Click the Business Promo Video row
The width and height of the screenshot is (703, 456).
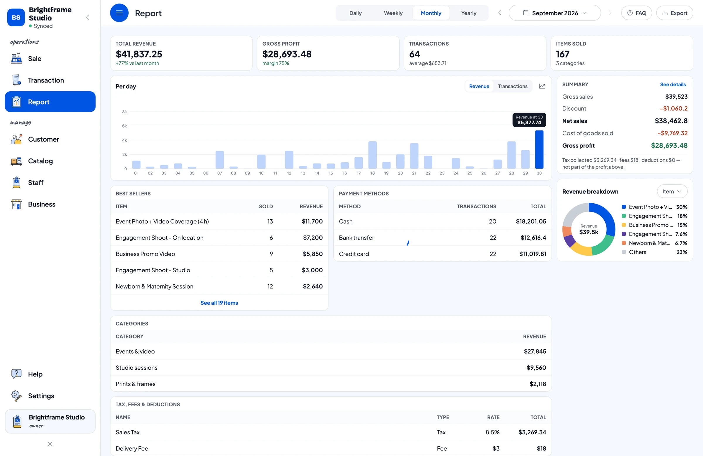219,254
